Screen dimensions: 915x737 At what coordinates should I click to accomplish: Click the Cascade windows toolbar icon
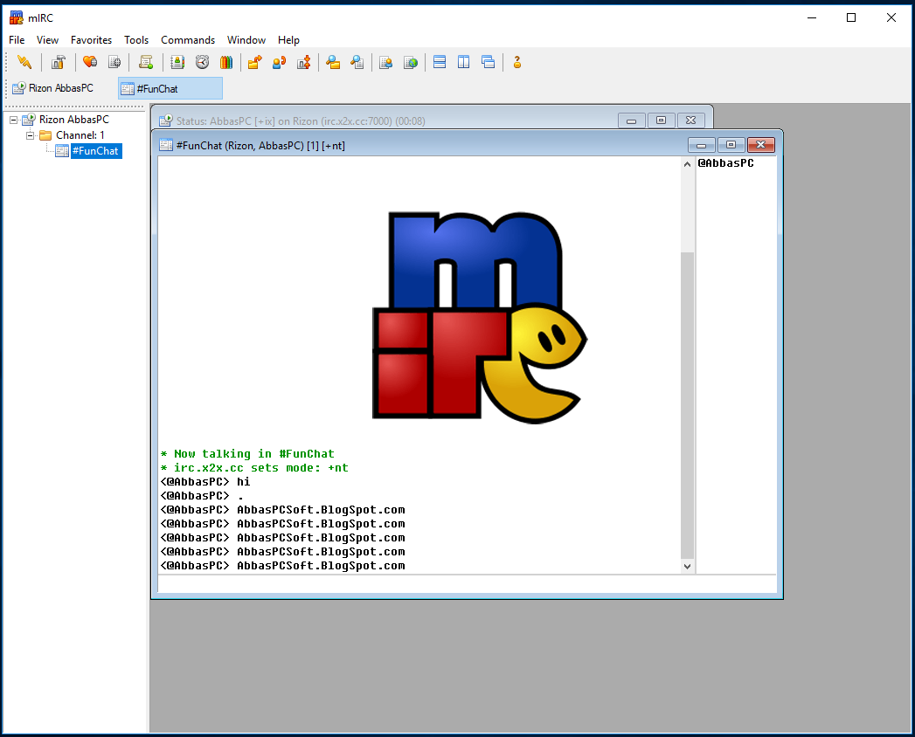coord(489,62)
